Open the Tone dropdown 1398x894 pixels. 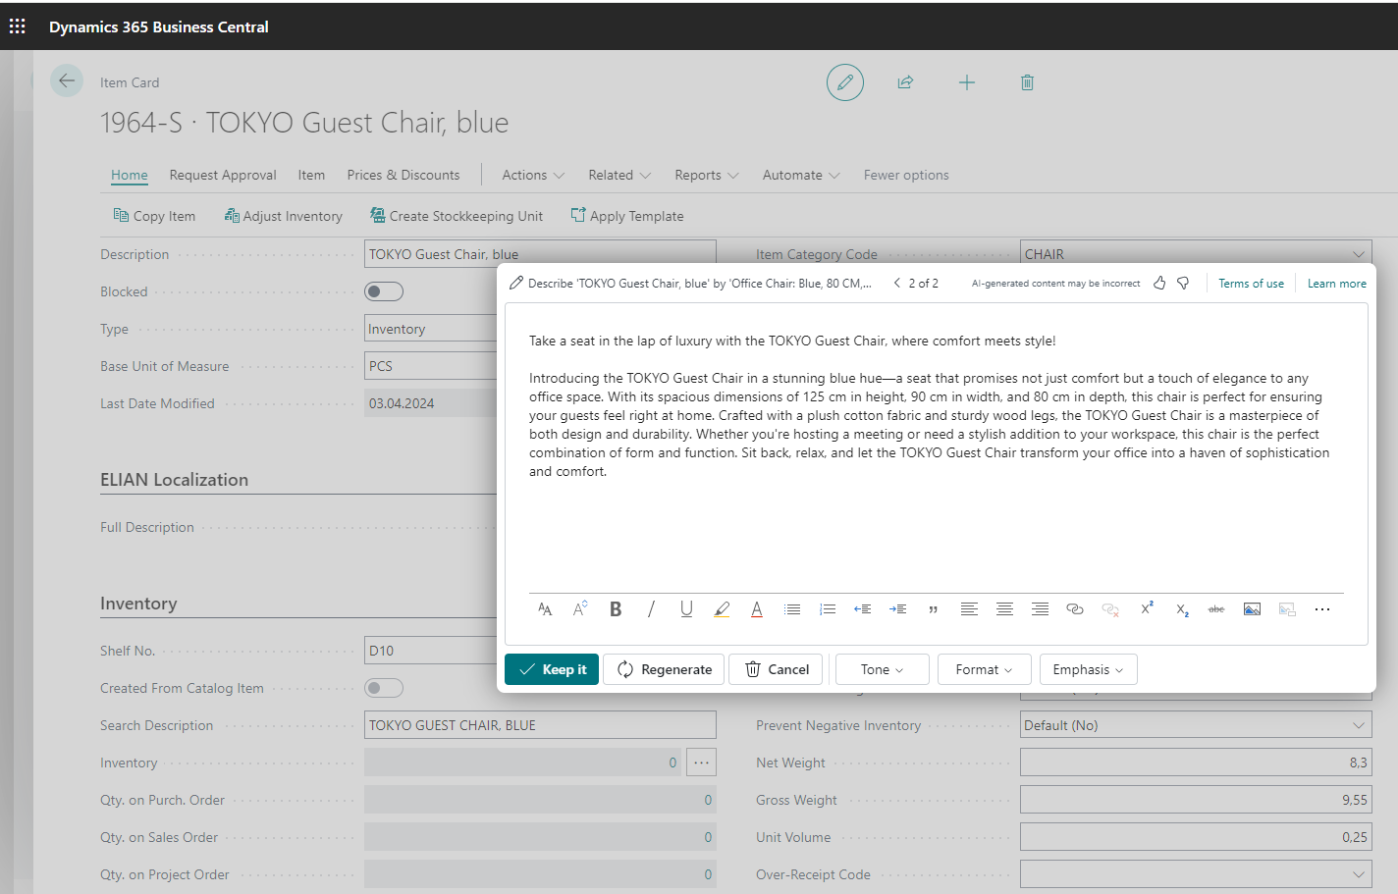point(882,669)
